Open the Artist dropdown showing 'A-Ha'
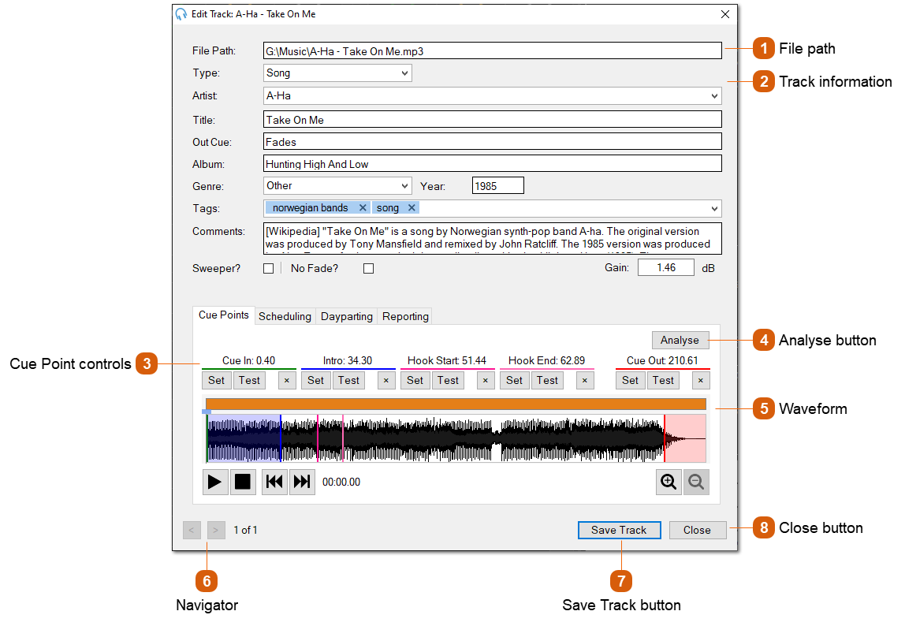Screen dimensions: 905x626 click(x=714, y=95)
